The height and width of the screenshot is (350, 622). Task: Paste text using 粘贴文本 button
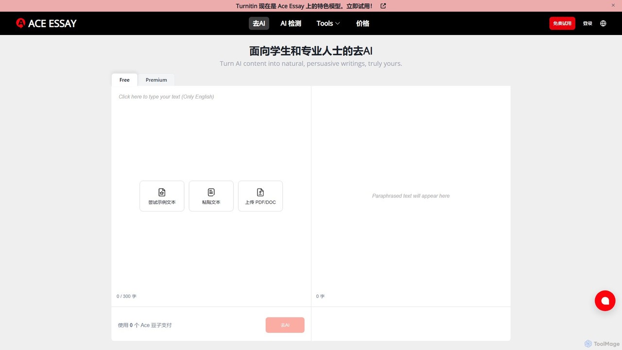211,196
